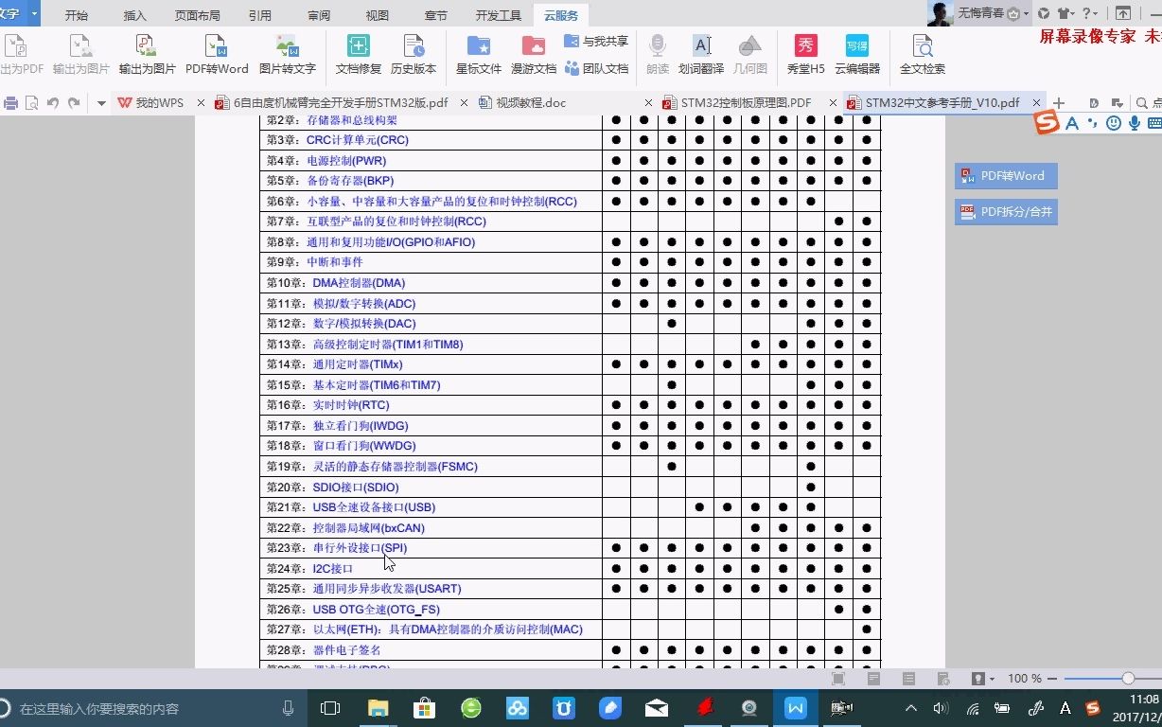Viewport: 1162px width, 727px height.
Task: Open 全文检索 full-text search
Action: [x=922, y=52]
